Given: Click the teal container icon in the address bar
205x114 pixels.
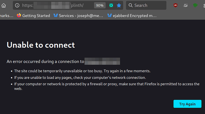Looking at the screenshot, I should (111, 5).
